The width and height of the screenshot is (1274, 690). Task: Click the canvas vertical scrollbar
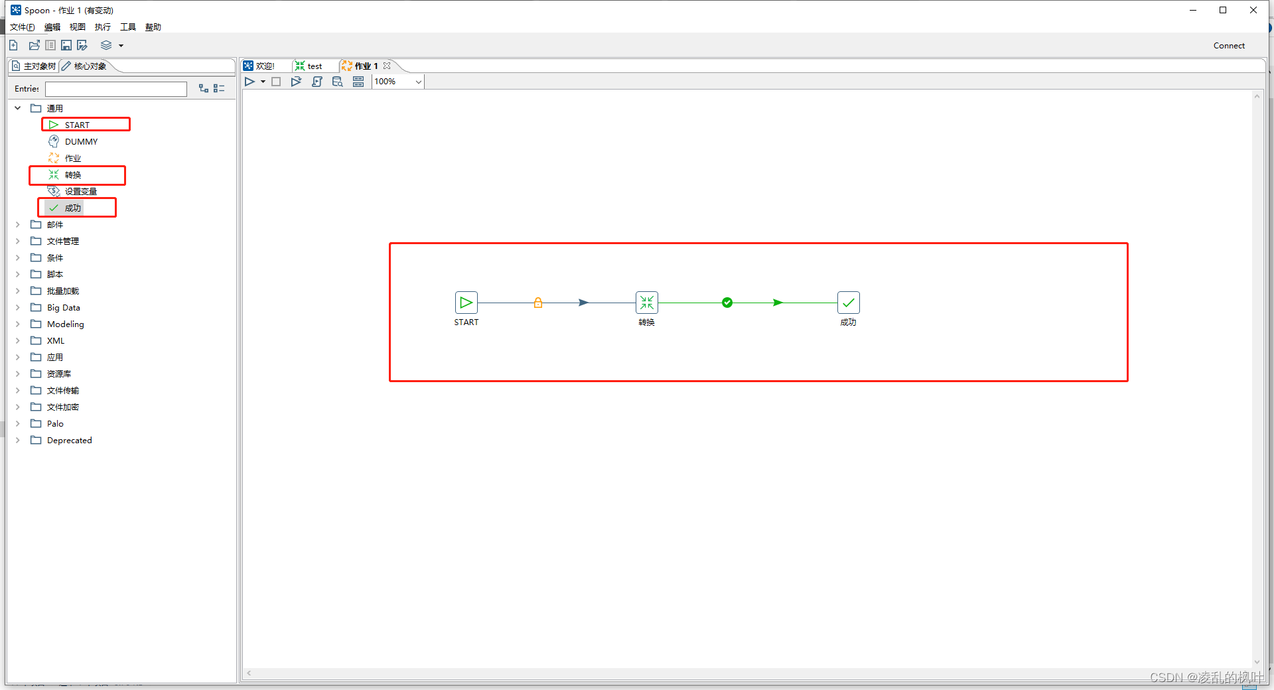pyautogui.click(x=1257, y=379)
